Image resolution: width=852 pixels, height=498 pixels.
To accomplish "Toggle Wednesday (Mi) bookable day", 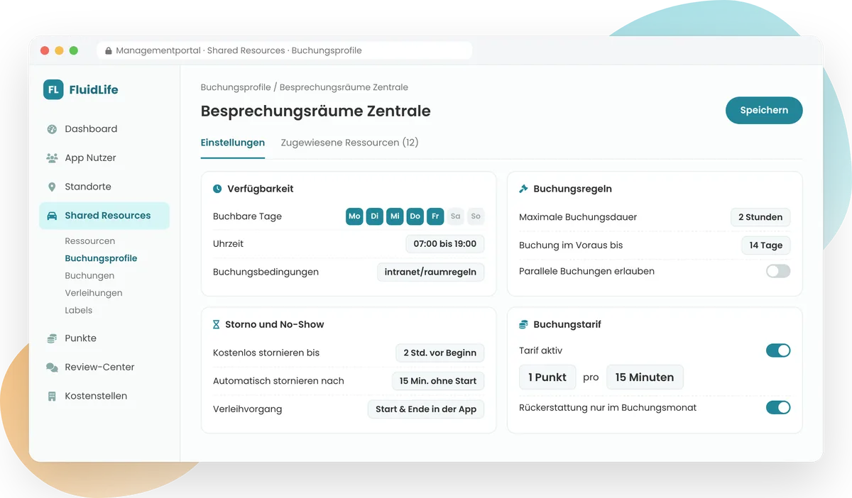I will pos(395,216).
